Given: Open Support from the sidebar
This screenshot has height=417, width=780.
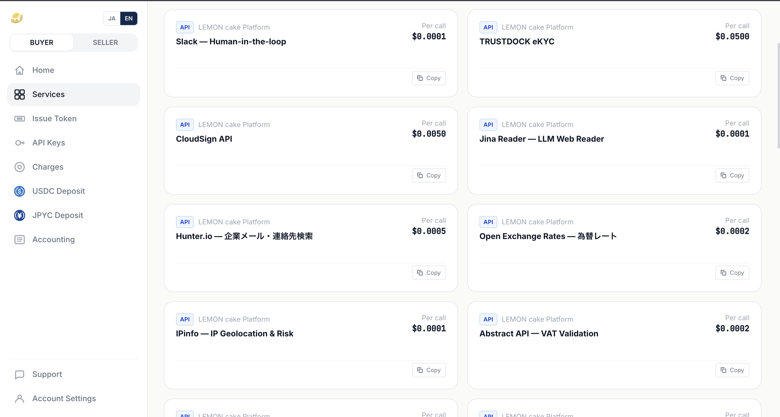Looking at the screenshot, I should (74, 374).
